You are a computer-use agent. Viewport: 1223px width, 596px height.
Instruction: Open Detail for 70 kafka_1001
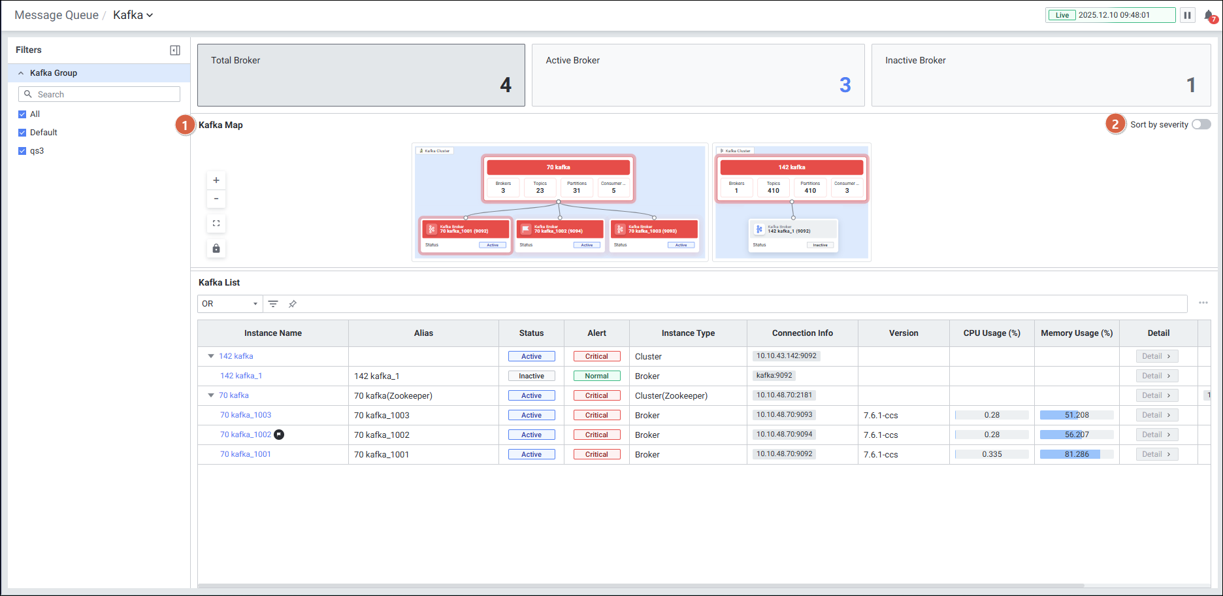[x=1157, y=454]
